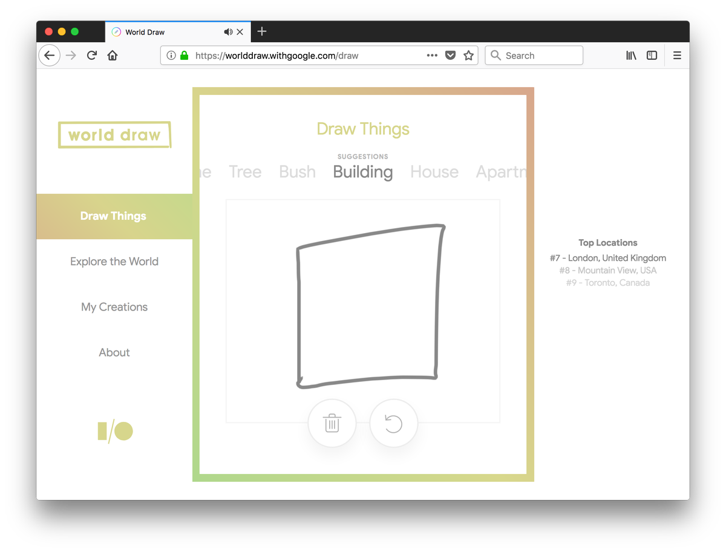
Task: Minimize the Firefox window
Action: coord(62,31)
